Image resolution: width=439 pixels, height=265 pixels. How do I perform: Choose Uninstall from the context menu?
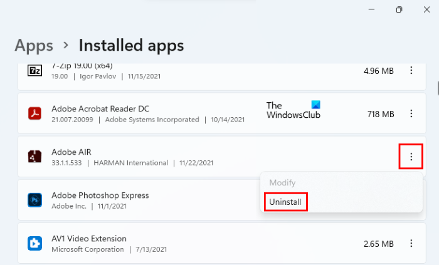coord(285,202)
